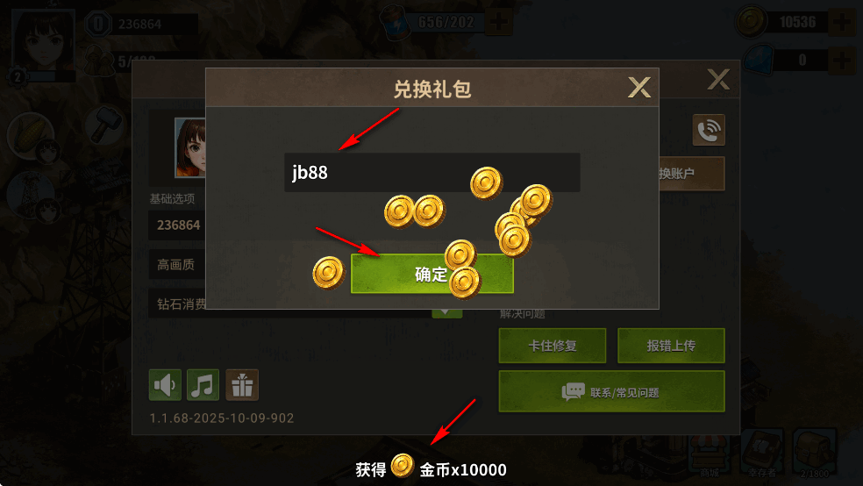
Task: Toggle the background music note icon
Action: [x=203, y=385]
